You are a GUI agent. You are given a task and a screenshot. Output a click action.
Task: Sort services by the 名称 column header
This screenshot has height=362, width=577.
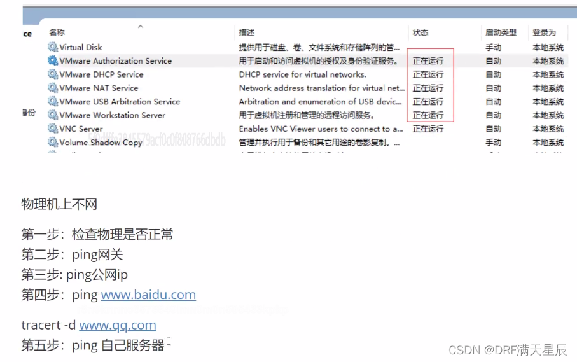point(57,32)
